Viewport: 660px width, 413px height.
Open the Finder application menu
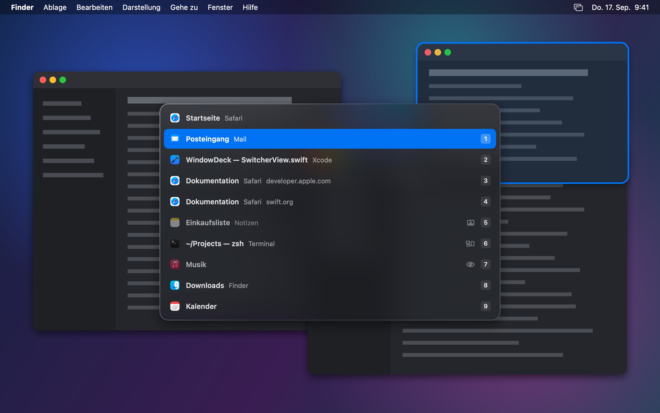point(22,7)
